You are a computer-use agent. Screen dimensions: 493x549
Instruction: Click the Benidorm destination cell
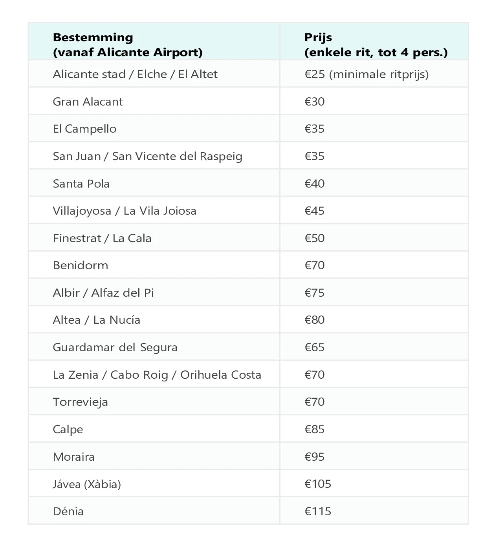coord(80,265)
